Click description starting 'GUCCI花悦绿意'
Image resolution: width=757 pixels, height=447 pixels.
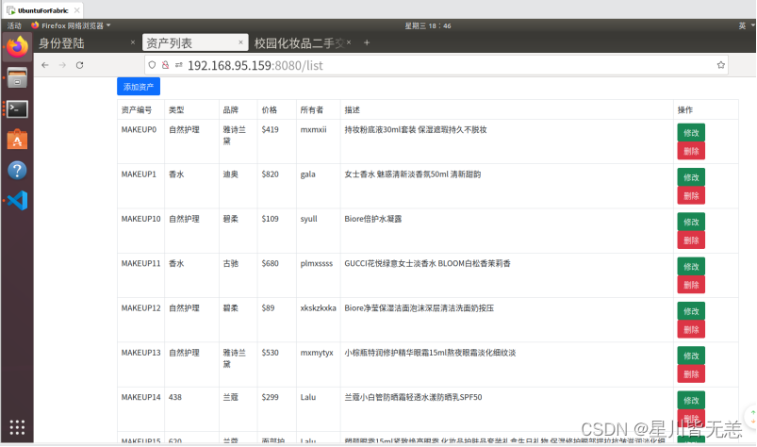(x=427, y=263)
